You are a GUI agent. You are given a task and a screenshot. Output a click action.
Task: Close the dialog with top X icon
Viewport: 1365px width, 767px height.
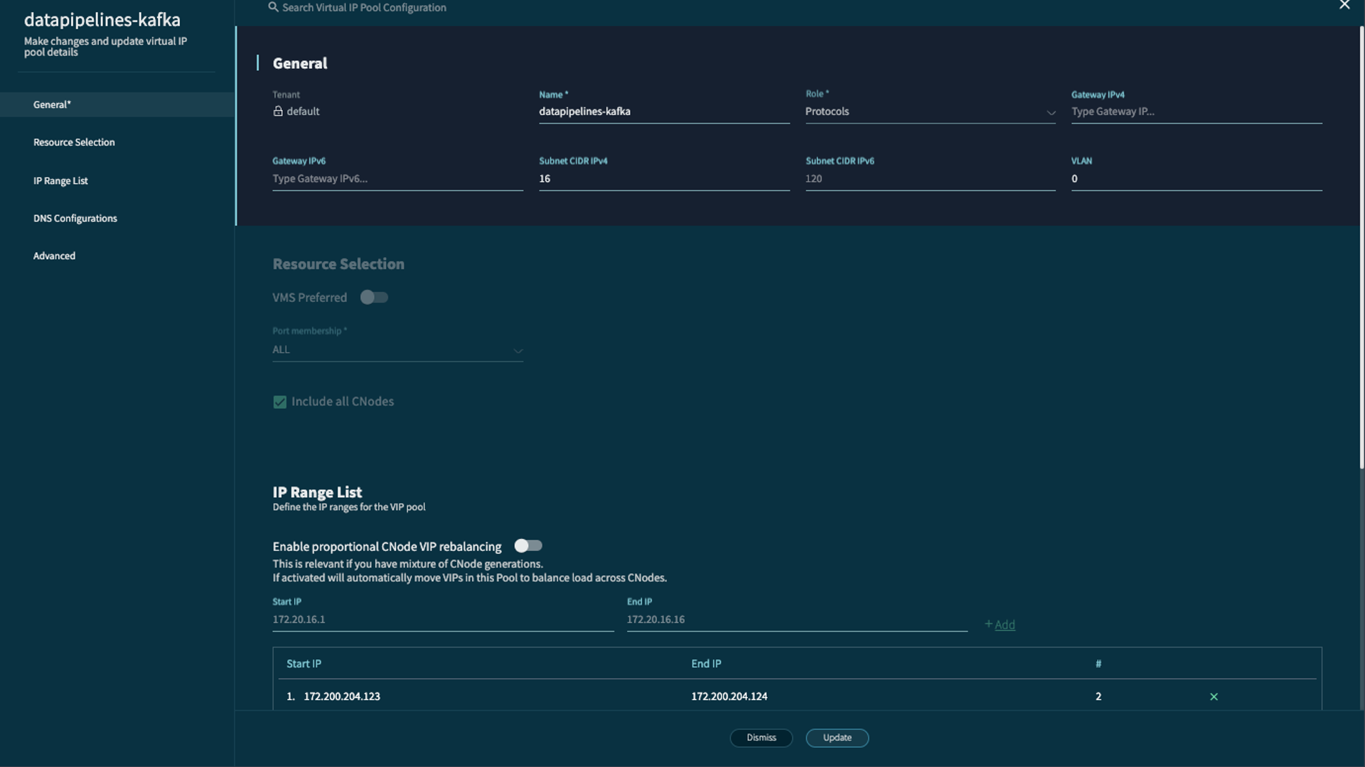point(1344,6)
